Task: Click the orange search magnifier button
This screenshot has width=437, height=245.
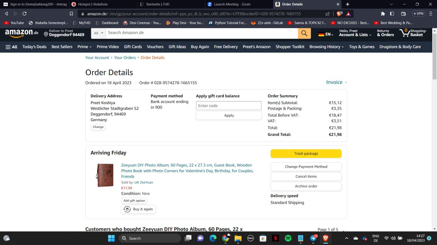Action: [x=304, y=33]
